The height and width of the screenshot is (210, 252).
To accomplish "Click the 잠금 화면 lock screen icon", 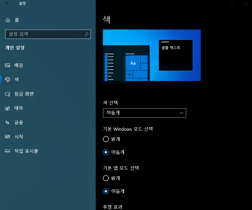I will coord(7,94).
